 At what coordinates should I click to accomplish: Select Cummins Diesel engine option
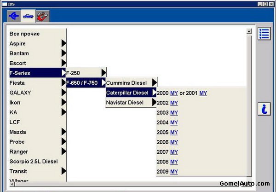[x=131, y=82]
